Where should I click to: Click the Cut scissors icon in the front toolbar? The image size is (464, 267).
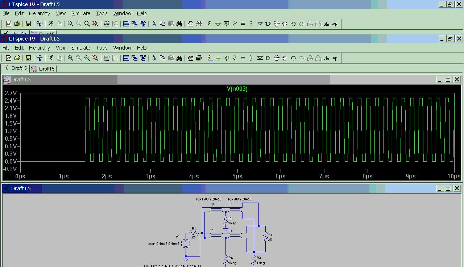click(154, 58)
